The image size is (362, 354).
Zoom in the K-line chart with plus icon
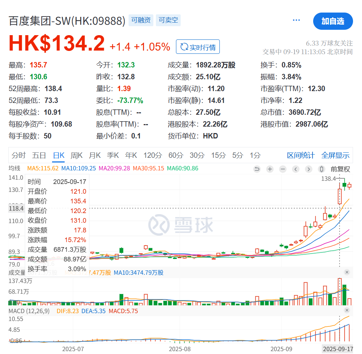point(270,169)
